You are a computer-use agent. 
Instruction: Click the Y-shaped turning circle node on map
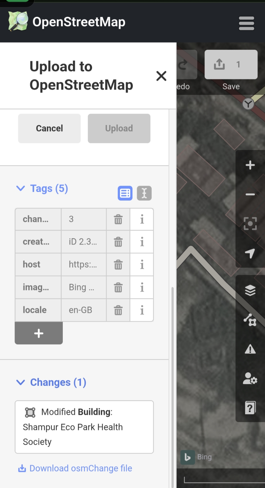tap(248, 104)
